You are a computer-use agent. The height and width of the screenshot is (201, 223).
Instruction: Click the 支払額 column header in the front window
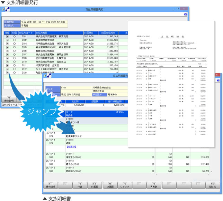click(75, 102)
